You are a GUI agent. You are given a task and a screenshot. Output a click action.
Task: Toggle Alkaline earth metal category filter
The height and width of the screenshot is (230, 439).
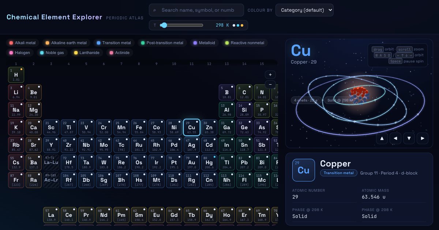pos(66,43)
